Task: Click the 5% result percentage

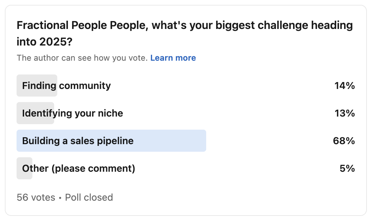Action: point(347,168)
